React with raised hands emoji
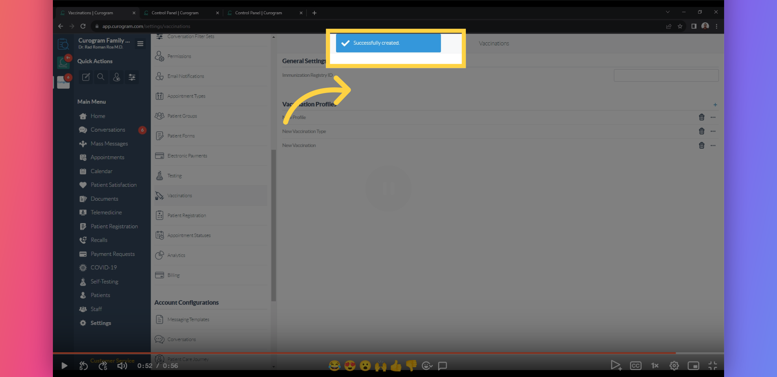The image size is (777, 377). 380,366
